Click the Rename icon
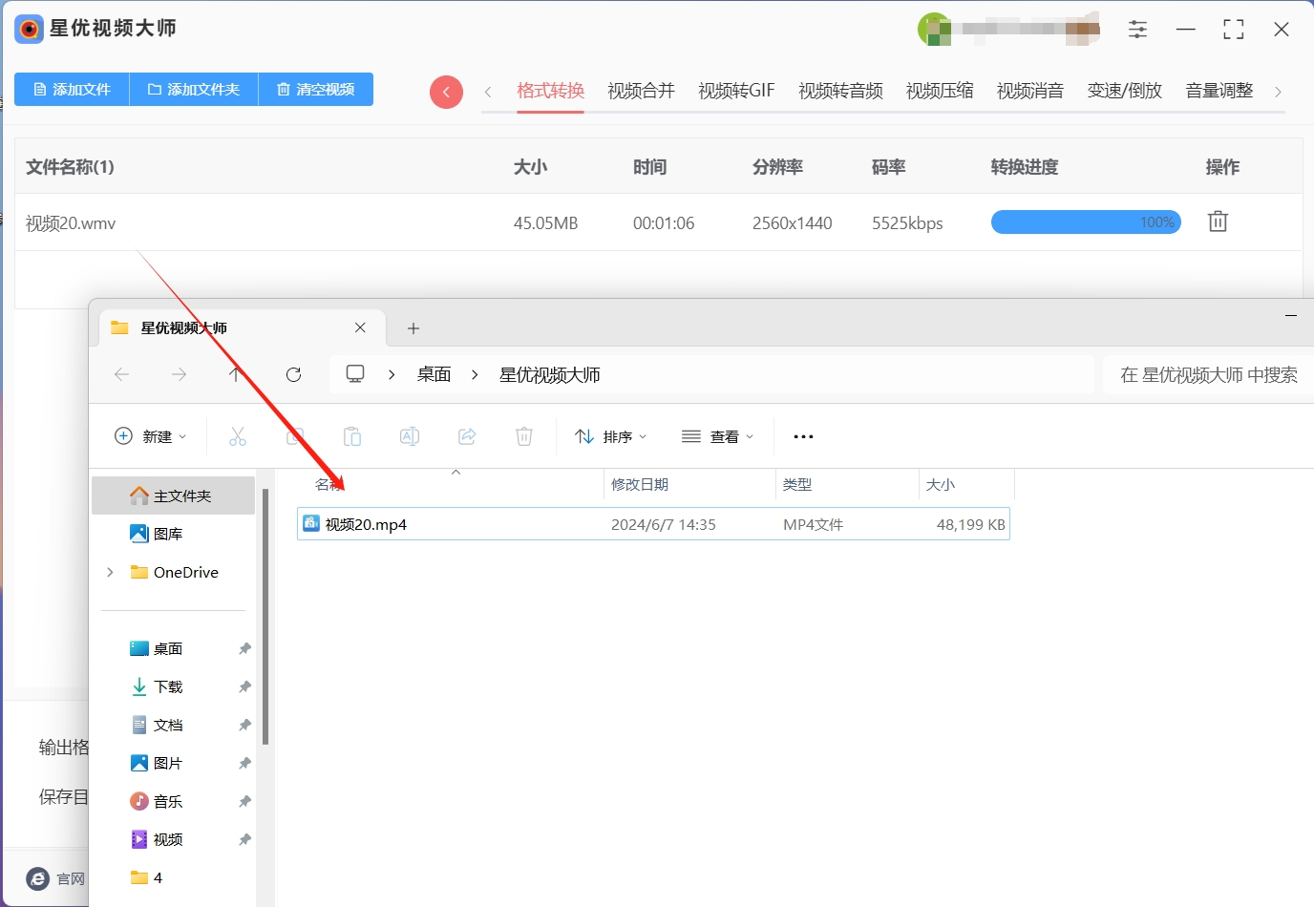The height and width of the screenshot is (907, 1314). click(x=410, y=436)
